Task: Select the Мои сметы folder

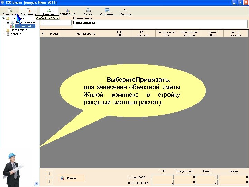Action: coord(18,18)
